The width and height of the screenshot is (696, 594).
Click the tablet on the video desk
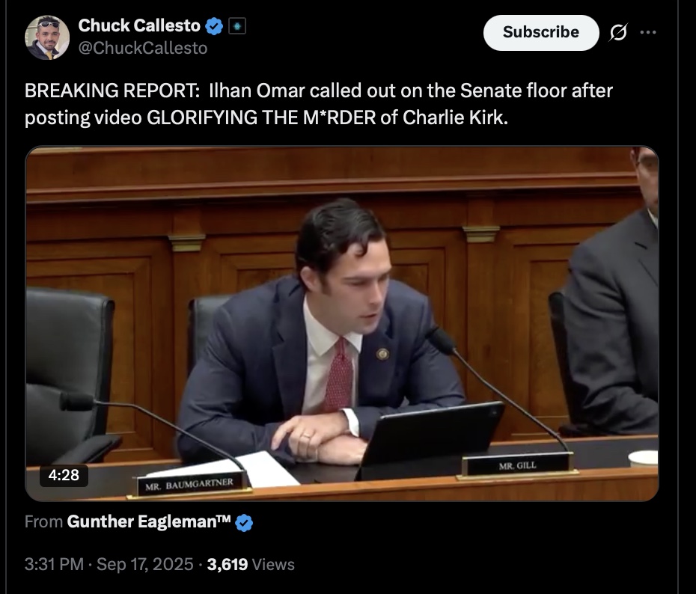coord(430,439)
